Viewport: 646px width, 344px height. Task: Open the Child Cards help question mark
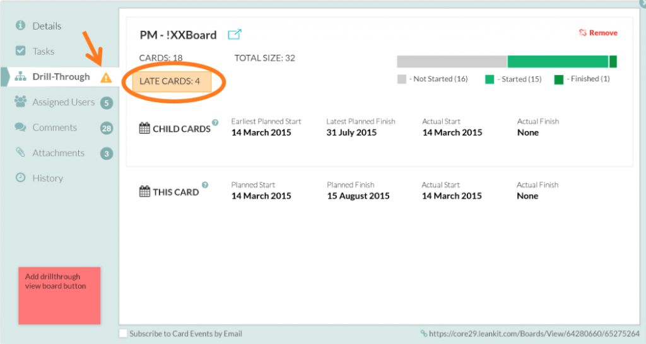(215, 122)
